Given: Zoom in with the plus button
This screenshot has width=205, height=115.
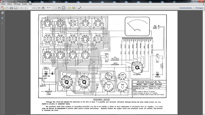Looking at the screenshot, I should [x=43, y=8].
